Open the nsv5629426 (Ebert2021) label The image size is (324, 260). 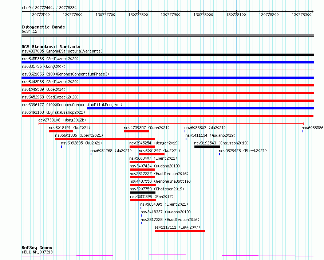click(x=243, y=151)
